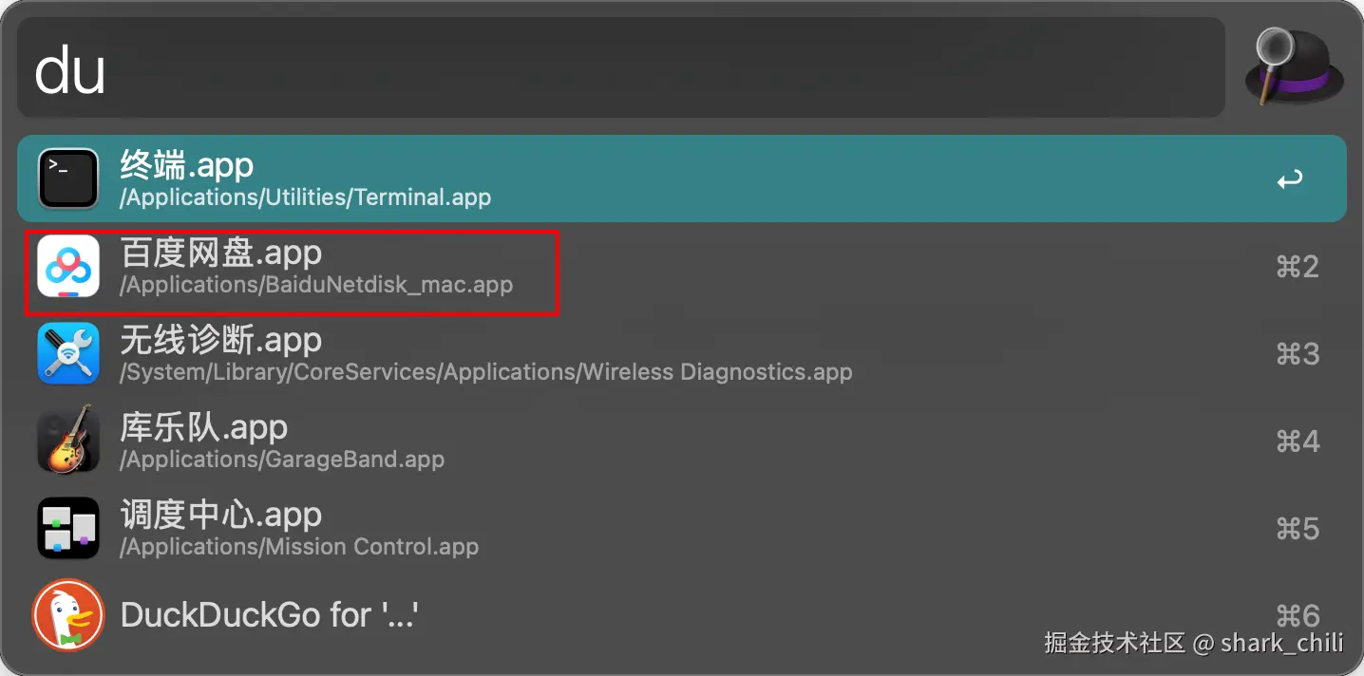Launch the 无线诊断.app result
This screenshot has height=676, width=1364.
221,340
